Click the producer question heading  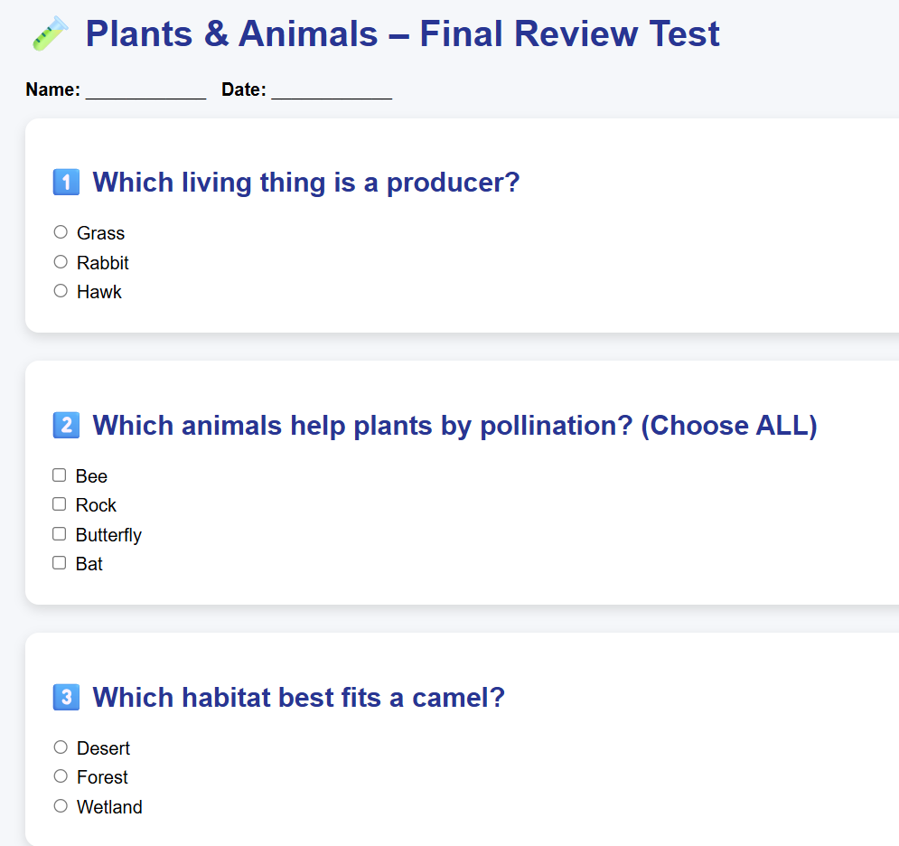tap(305, 183)
